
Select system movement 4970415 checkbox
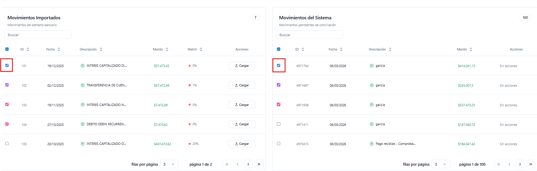(279, 144)
